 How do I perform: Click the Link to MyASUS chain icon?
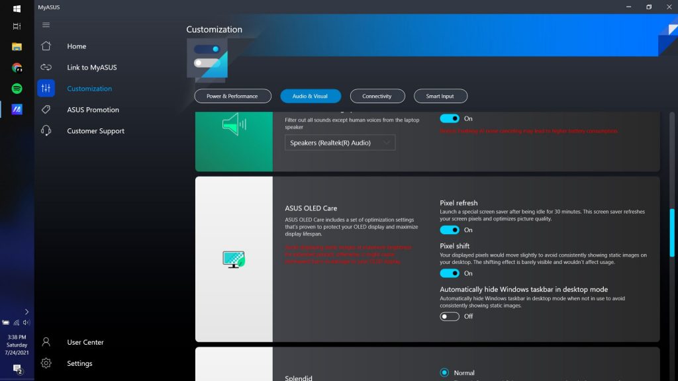coord(46,67)
